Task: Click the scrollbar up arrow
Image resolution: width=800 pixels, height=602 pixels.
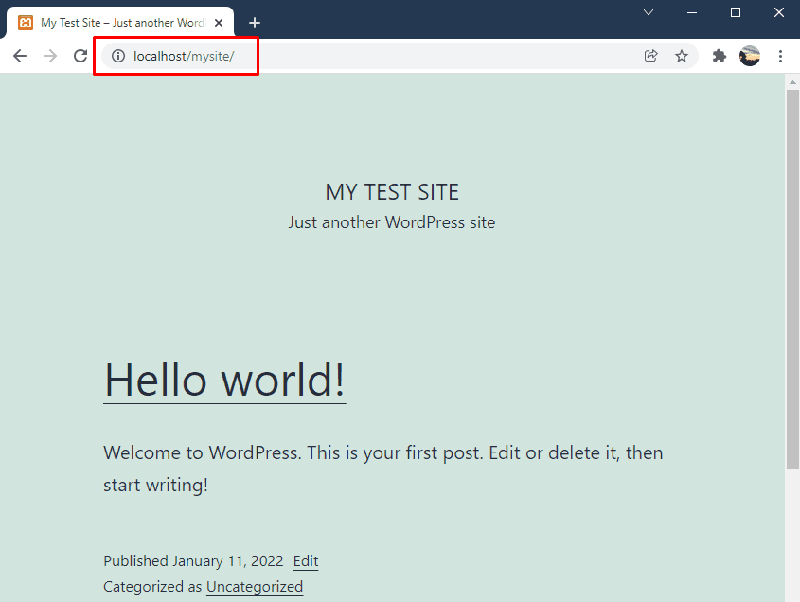Action: [792, 81]
